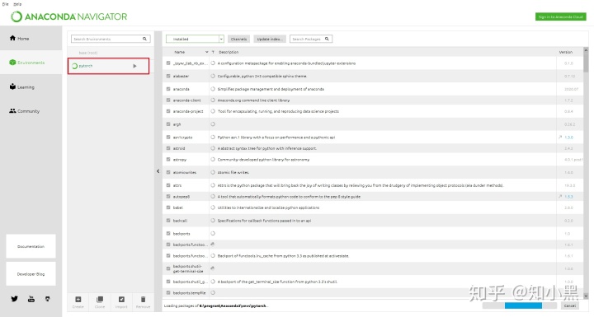The height and width of the screenshot is (317, 594).
Task: Click the Channels button
Action: [238, 39]
